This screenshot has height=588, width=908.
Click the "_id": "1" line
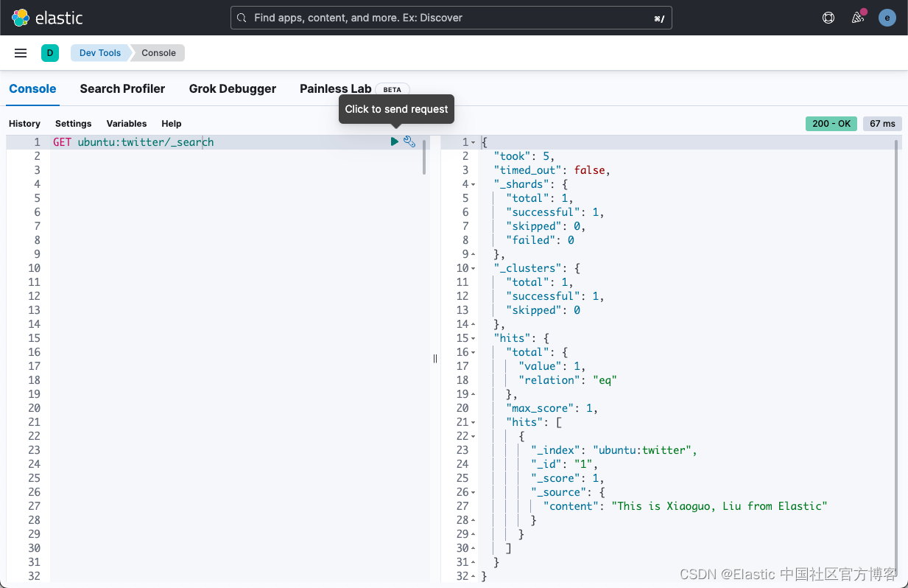coord(564,464)
